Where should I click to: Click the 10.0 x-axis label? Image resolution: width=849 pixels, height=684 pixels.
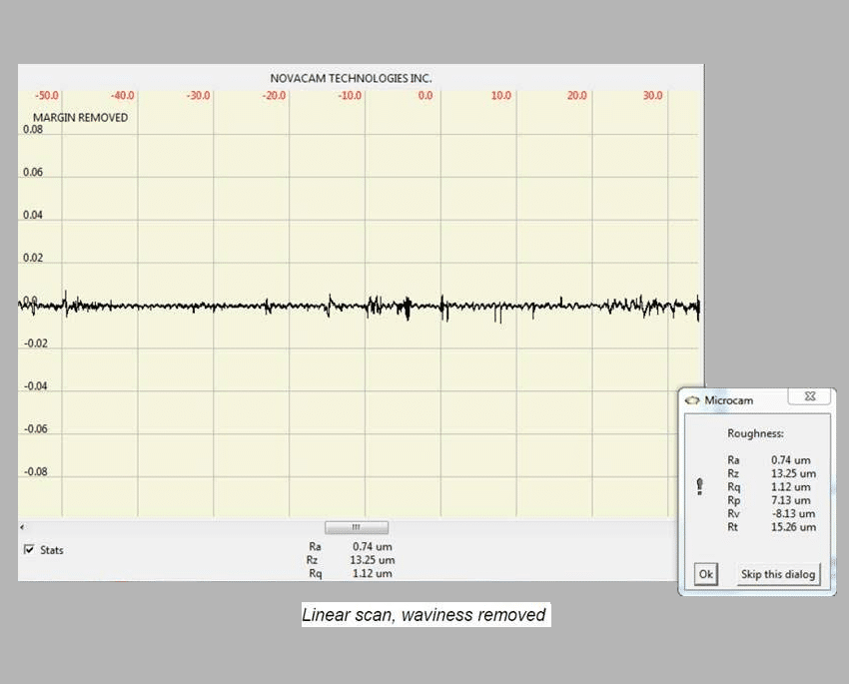pos(501,95)
